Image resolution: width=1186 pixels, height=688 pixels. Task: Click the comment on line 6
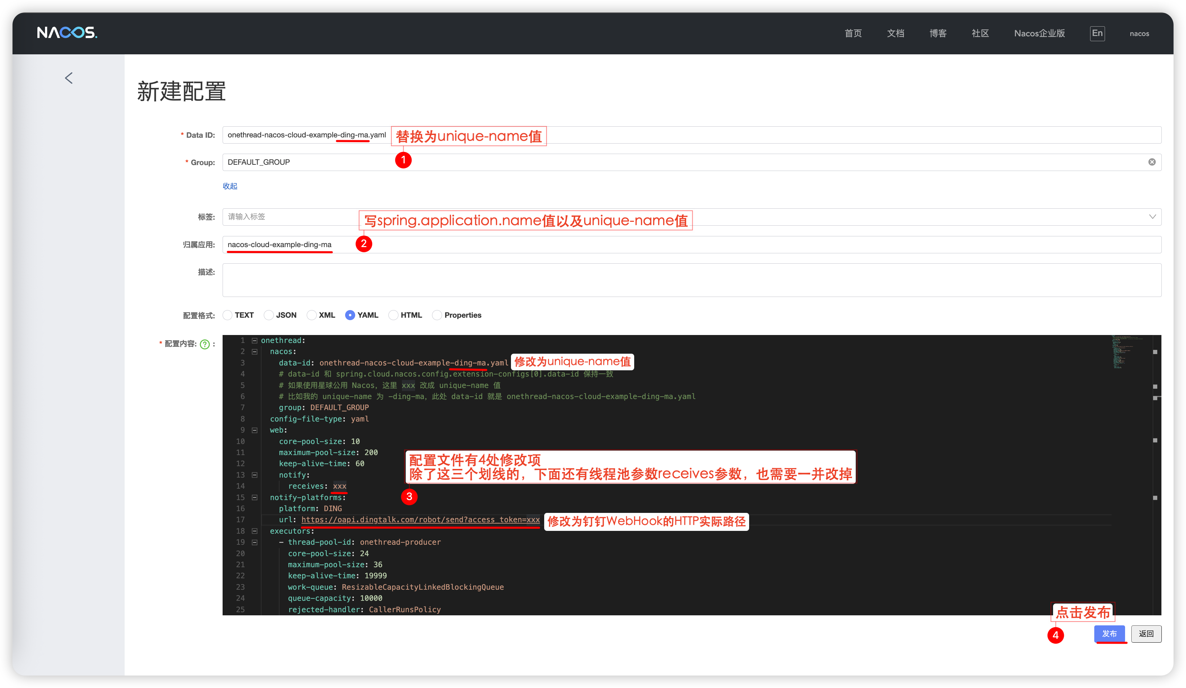487,396
